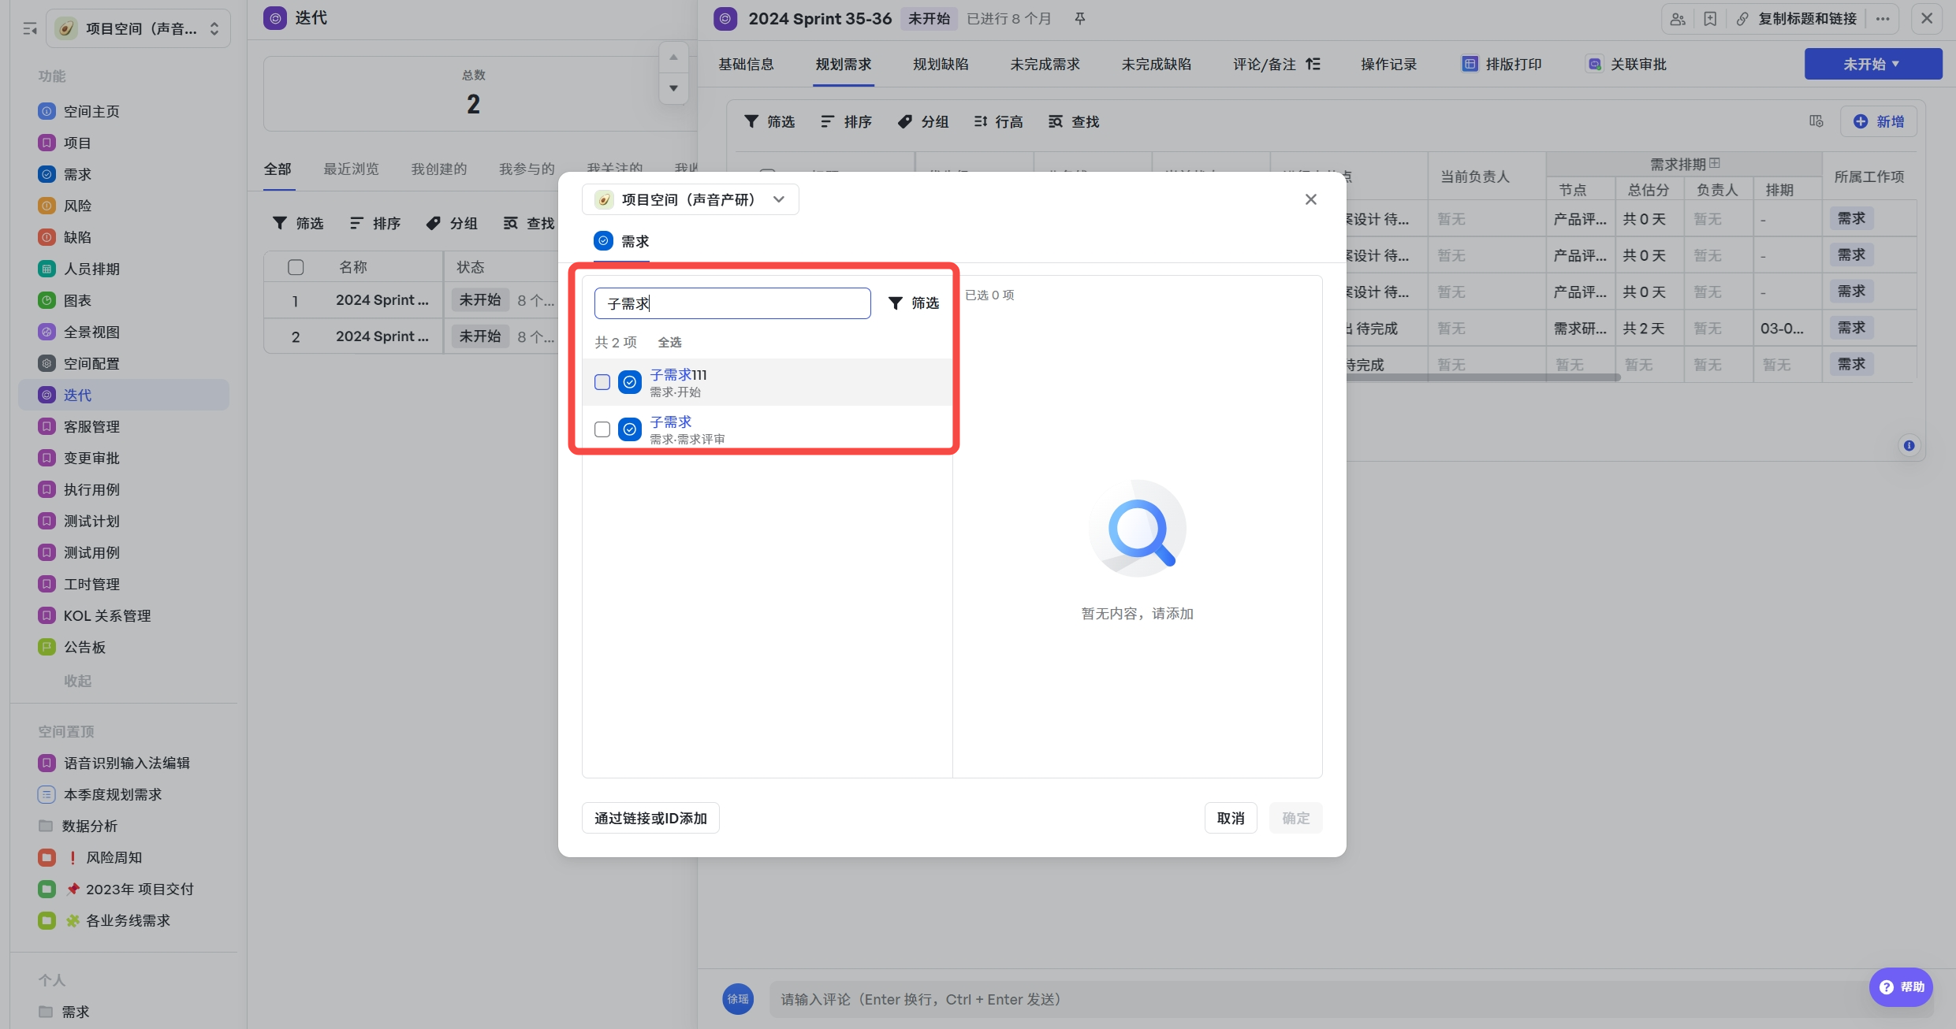Click the 新增 button

pos(1879,121)
